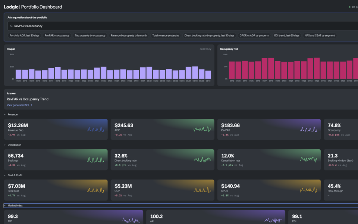
Task: Click the portfolio question input field
Action: click(x=183, y=26)
